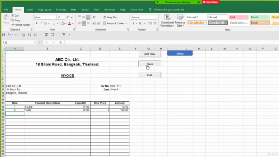Toggle underline formatting

click(x=45, y=23)
